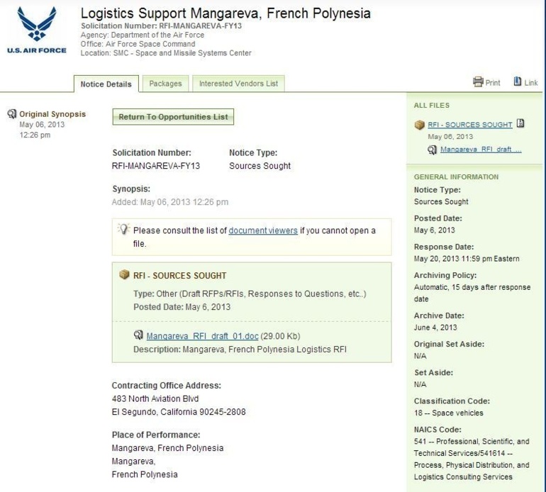Click the file icon beside Mangareva_RFI_draft_01.doc
Screen dimensions: 546x492
point(138,335)
